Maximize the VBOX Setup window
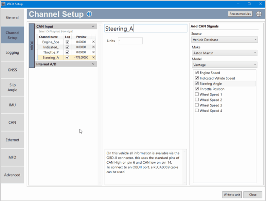The width and height of the screenshot is (266, 201). pos(249,4)
